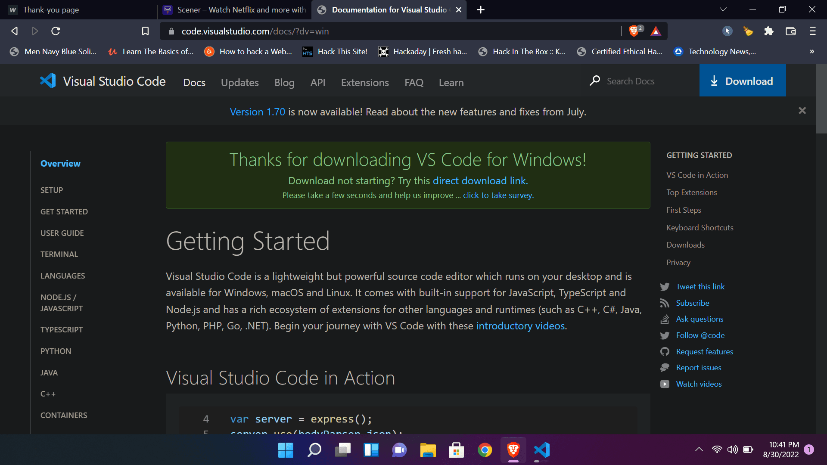Open the Brave wallet icon
Screen dimensions: 827x465
(791, 31)
